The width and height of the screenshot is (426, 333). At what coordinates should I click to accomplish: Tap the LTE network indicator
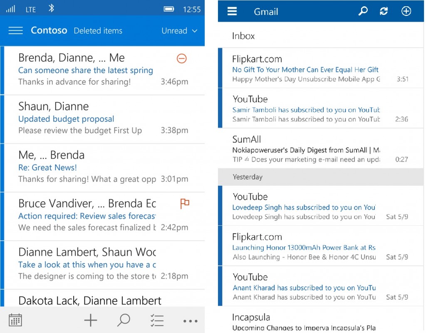pyautogui.click(x=31, y=10)
